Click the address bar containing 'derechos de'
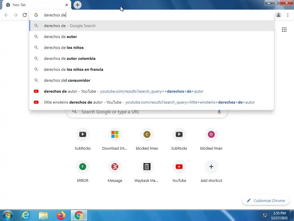 [152, 15]
